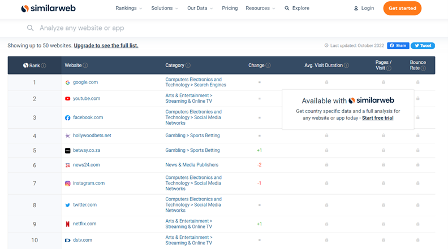
Task: Click the info icon beside Bounce Rate
Action: point(423,68)
